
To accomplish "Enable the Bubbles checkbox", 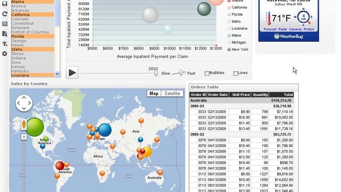I will tap(207, 74).
